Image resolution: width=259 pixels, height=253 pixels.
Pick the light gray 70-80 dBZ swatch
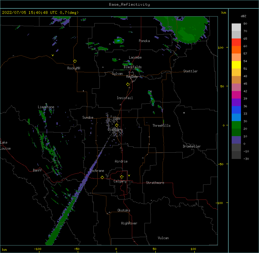click(236, 27)
